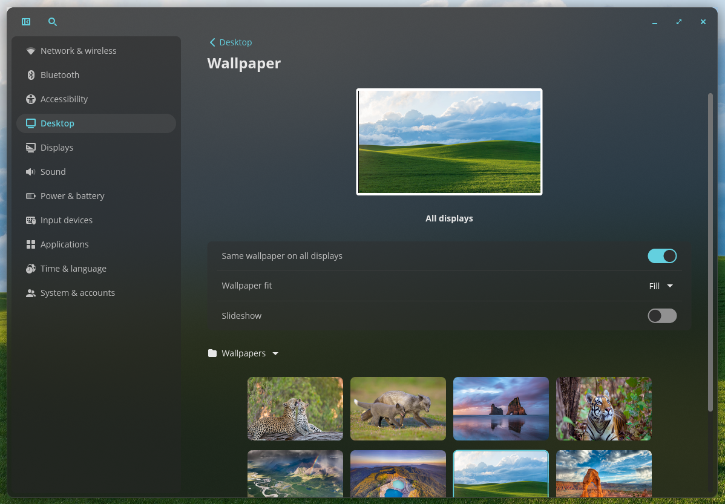Open the Wallpaper fit Fill dropdown

[x=661, y=286]
